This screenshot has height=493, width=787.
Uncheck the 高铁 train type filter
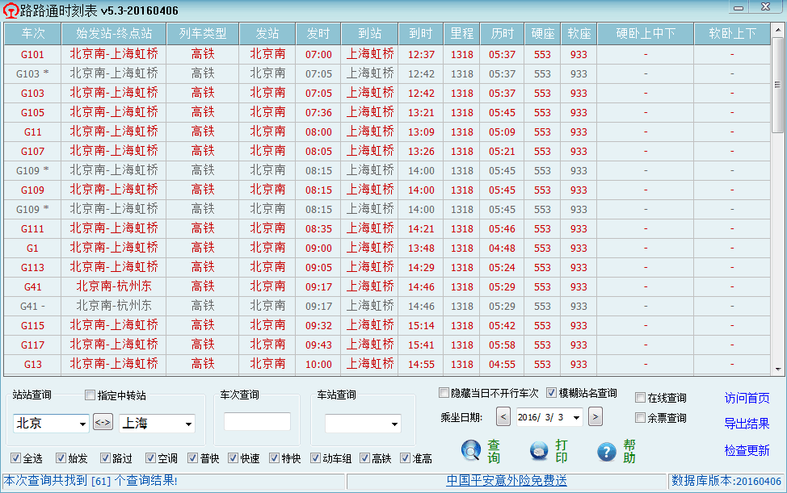tap(365, 458)
